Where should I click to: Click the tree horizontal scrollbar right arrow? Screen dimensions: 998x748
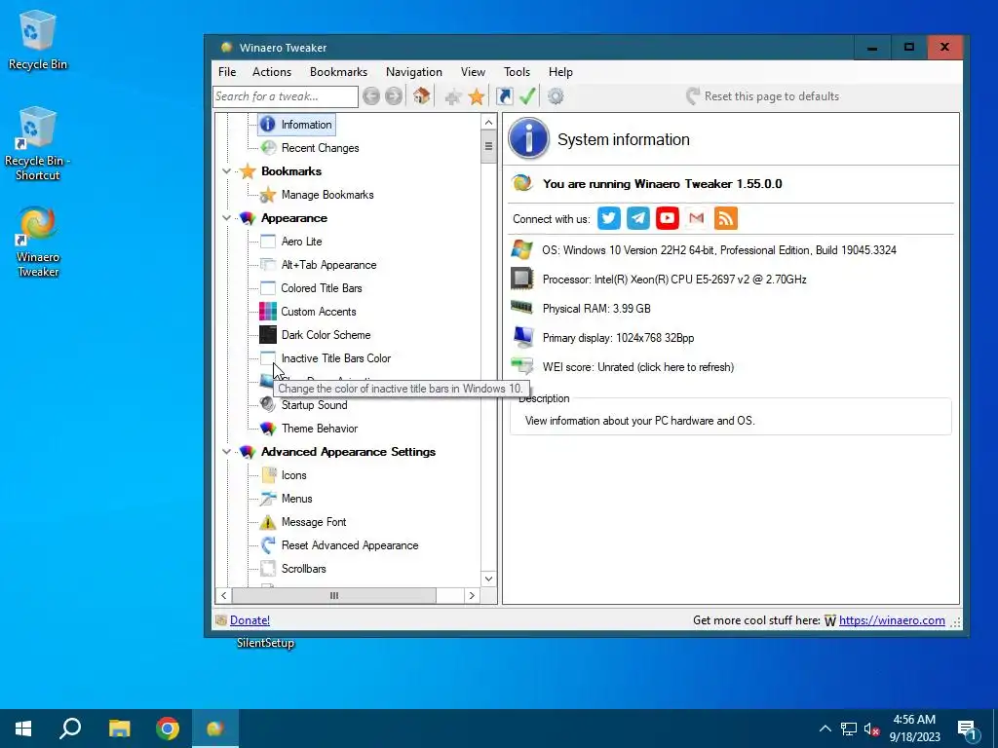pyautogui.click(x=472, y=596)
